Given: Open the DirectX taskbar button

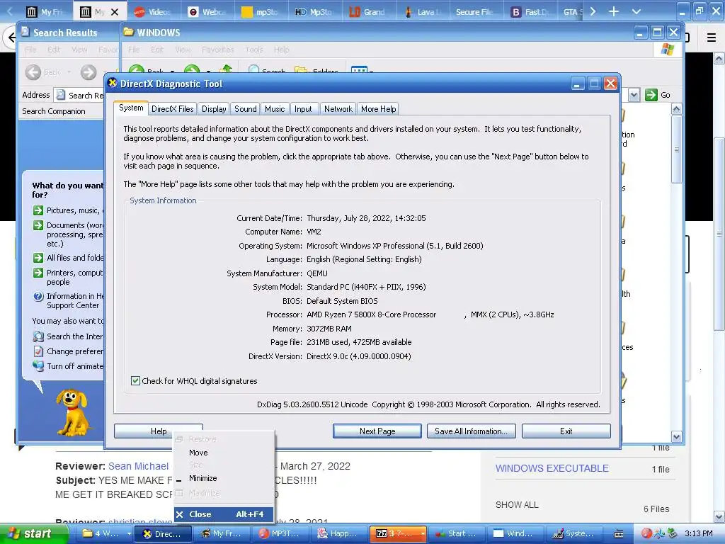Looking at the screenshot, I should (x=162, y=534).
